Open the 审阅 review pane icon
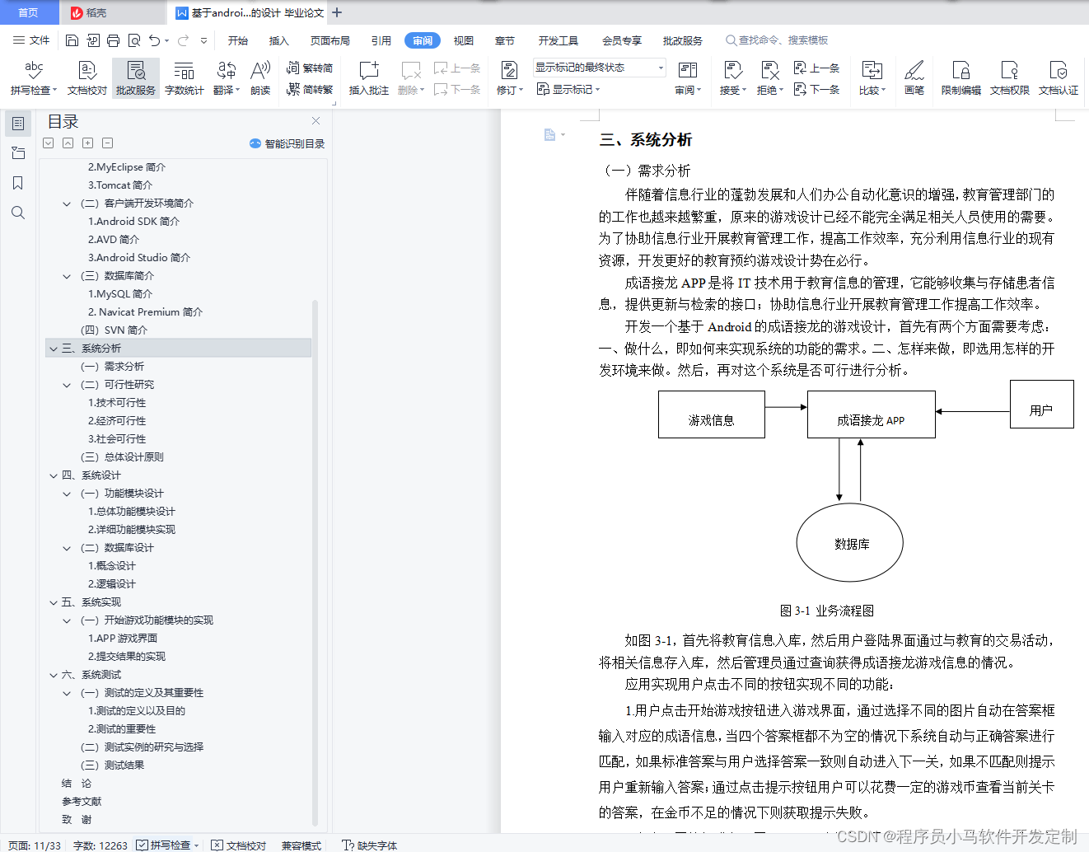 pos(687,78)
